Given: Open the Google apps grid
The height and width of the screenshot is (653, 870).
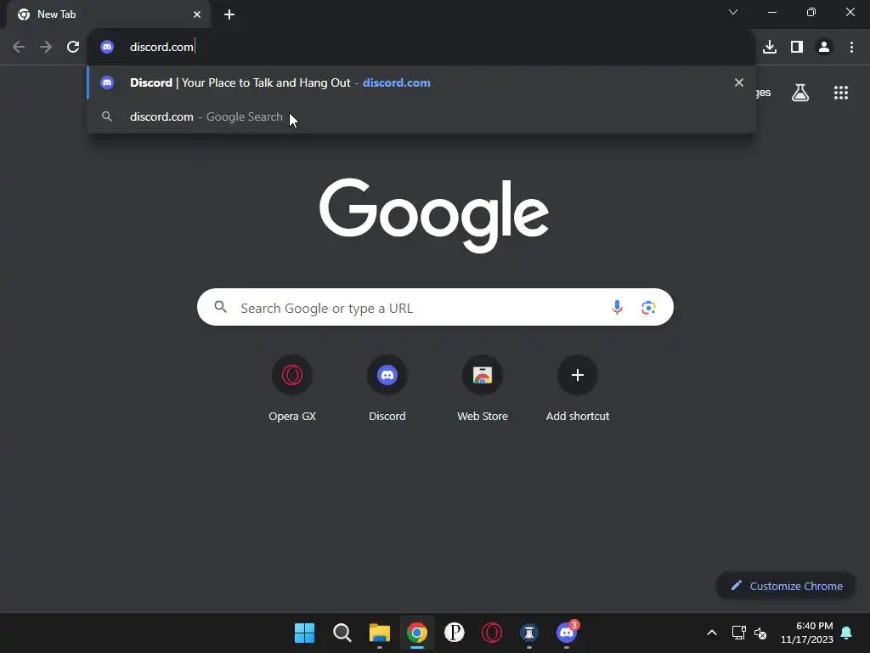Looking at the screenshot, I should click(x=841, y=93).
